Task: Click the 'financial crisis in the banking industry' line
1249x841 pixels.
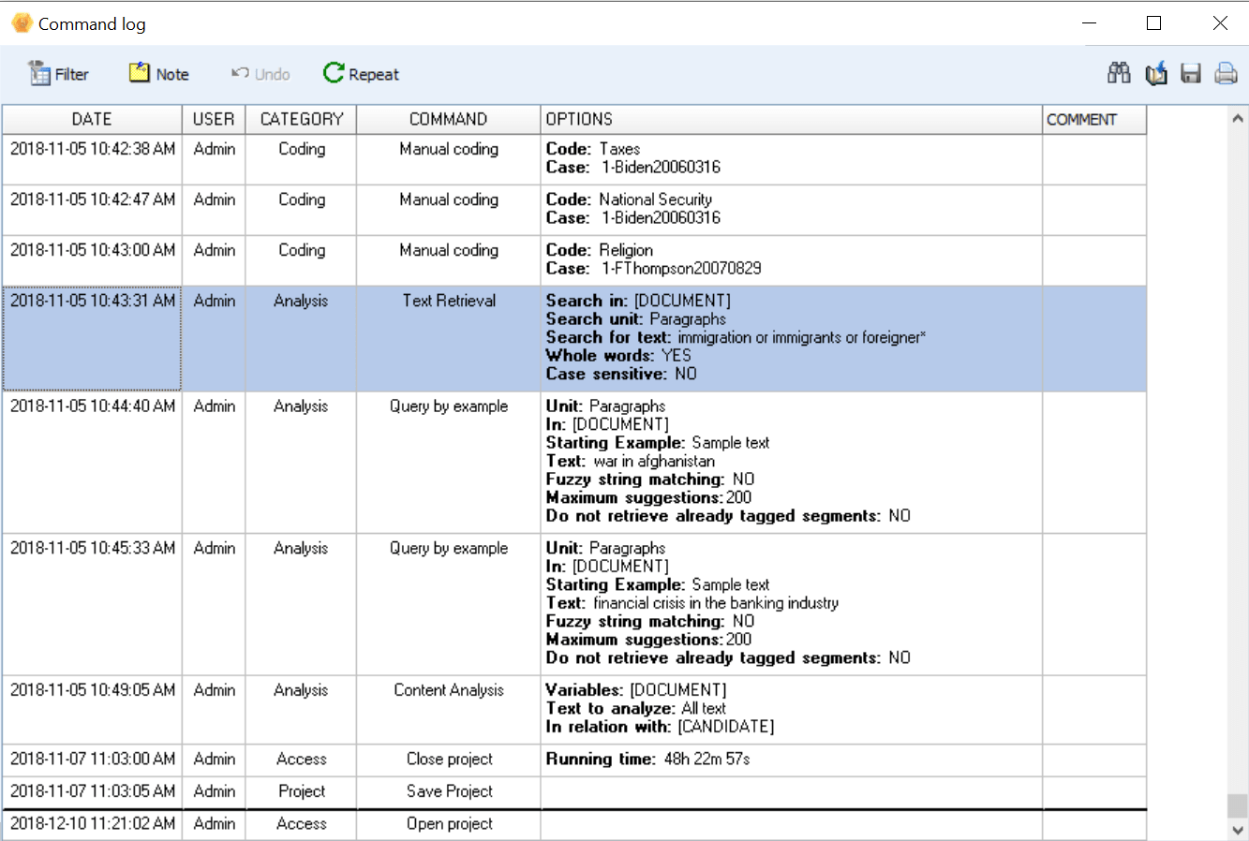Action: (692, 603)
